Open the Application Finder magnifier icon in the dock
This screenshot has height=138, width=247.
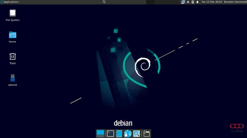pyautogui.click(x=136, y=134)
